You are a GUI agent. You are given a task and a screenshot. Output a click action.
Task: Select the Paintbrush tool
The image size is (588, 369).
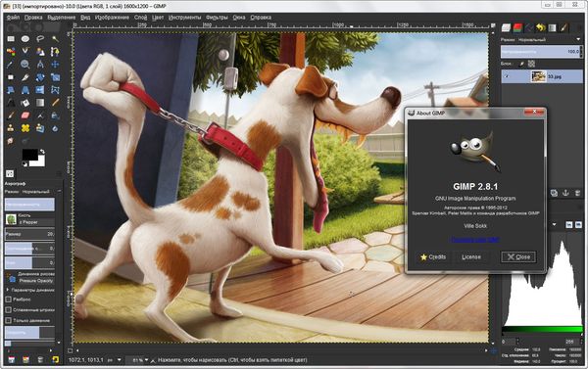[x=11, y=115]
